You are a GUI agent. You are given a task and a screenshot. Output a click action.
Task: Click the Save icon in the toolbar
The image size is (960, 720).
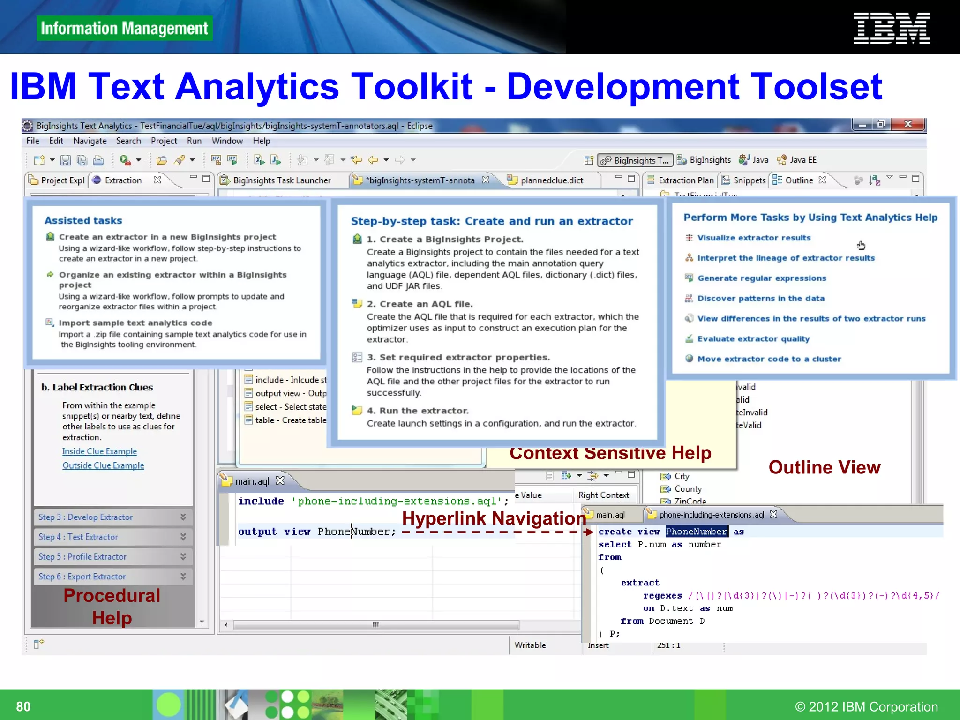tap(66, 160)
